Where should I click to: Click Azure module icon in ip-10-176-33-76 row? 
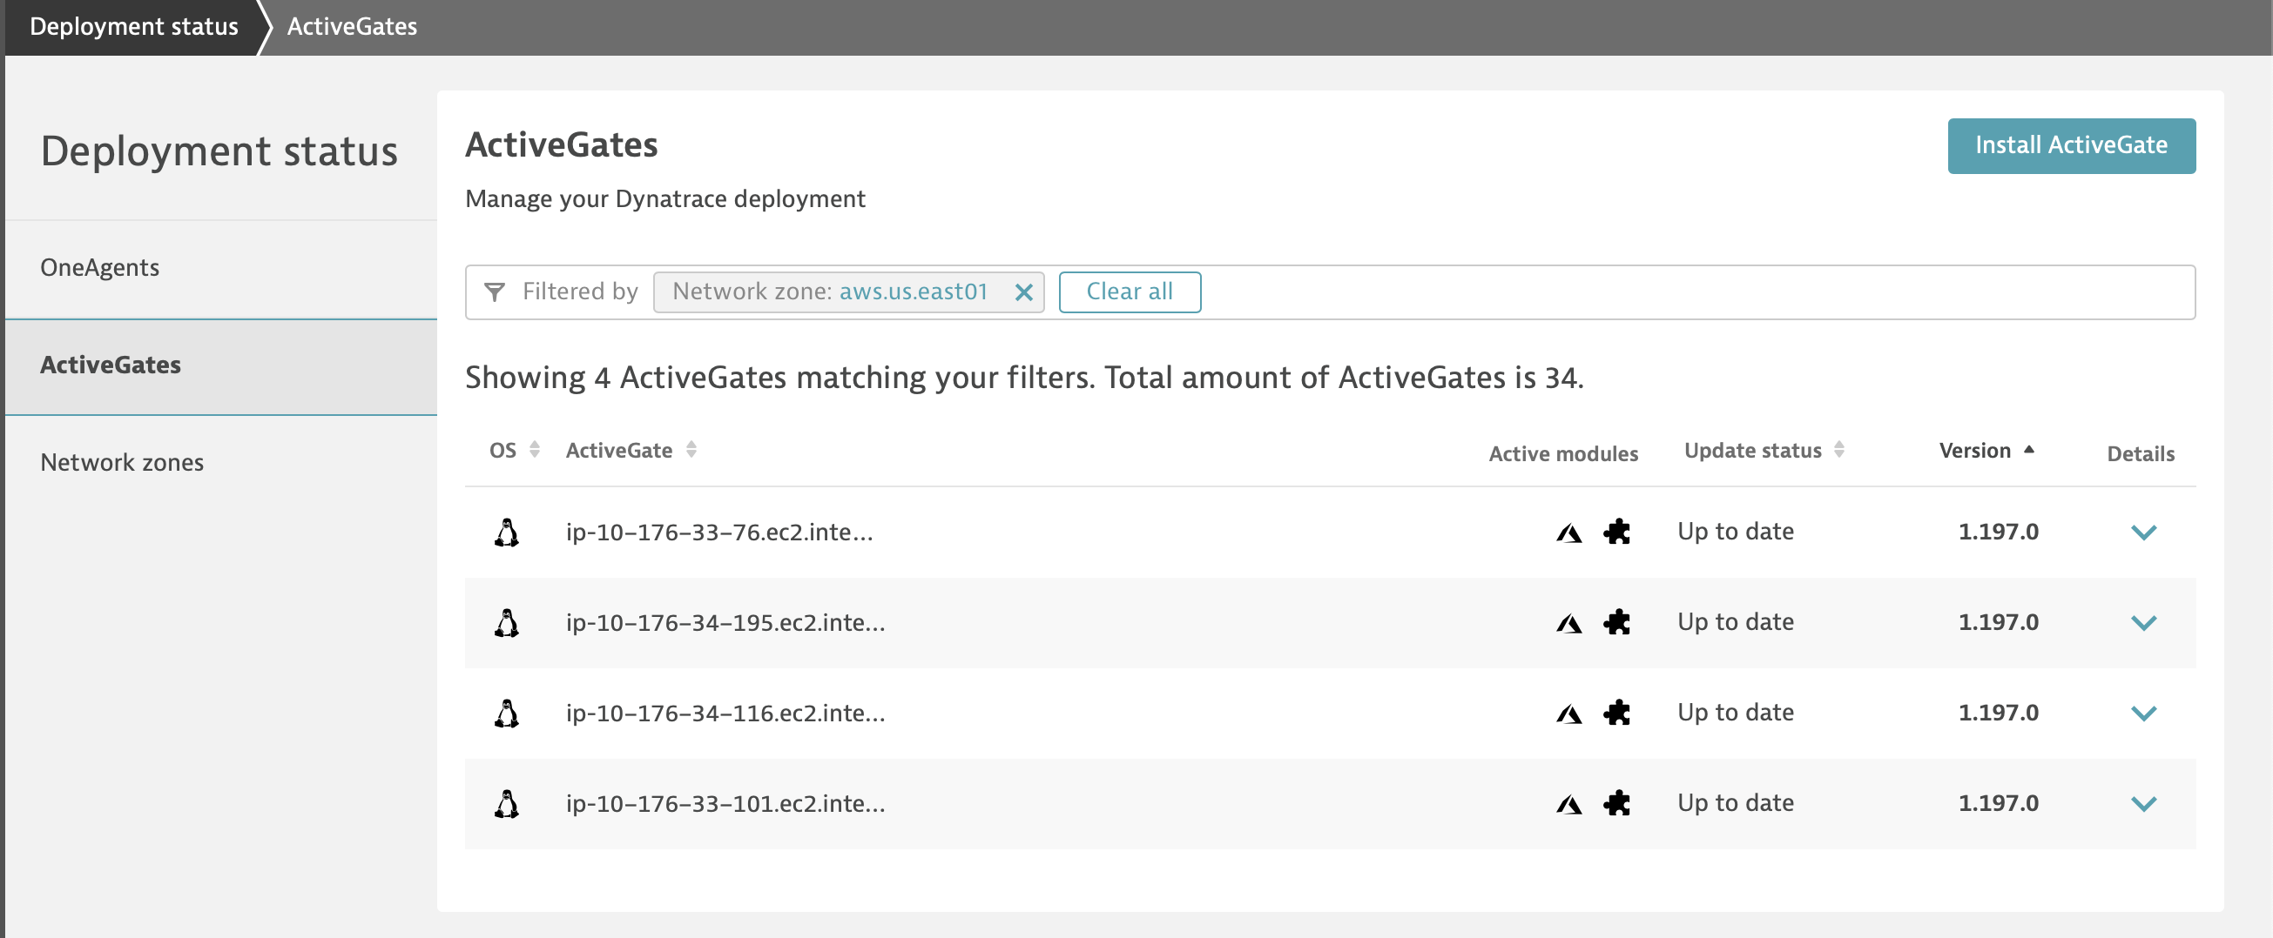click(x=1568, y=533)
